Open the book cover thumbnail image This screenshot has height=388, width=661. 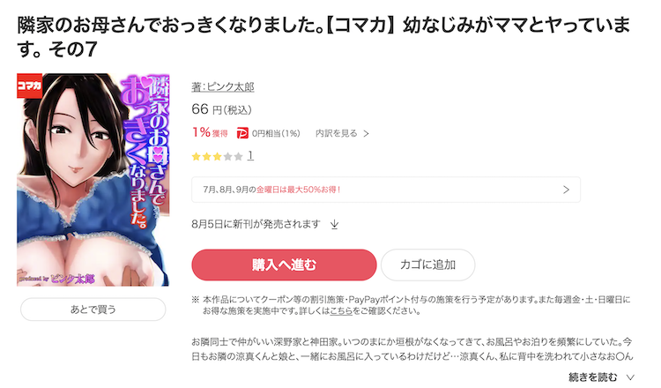tap(93, 180)
